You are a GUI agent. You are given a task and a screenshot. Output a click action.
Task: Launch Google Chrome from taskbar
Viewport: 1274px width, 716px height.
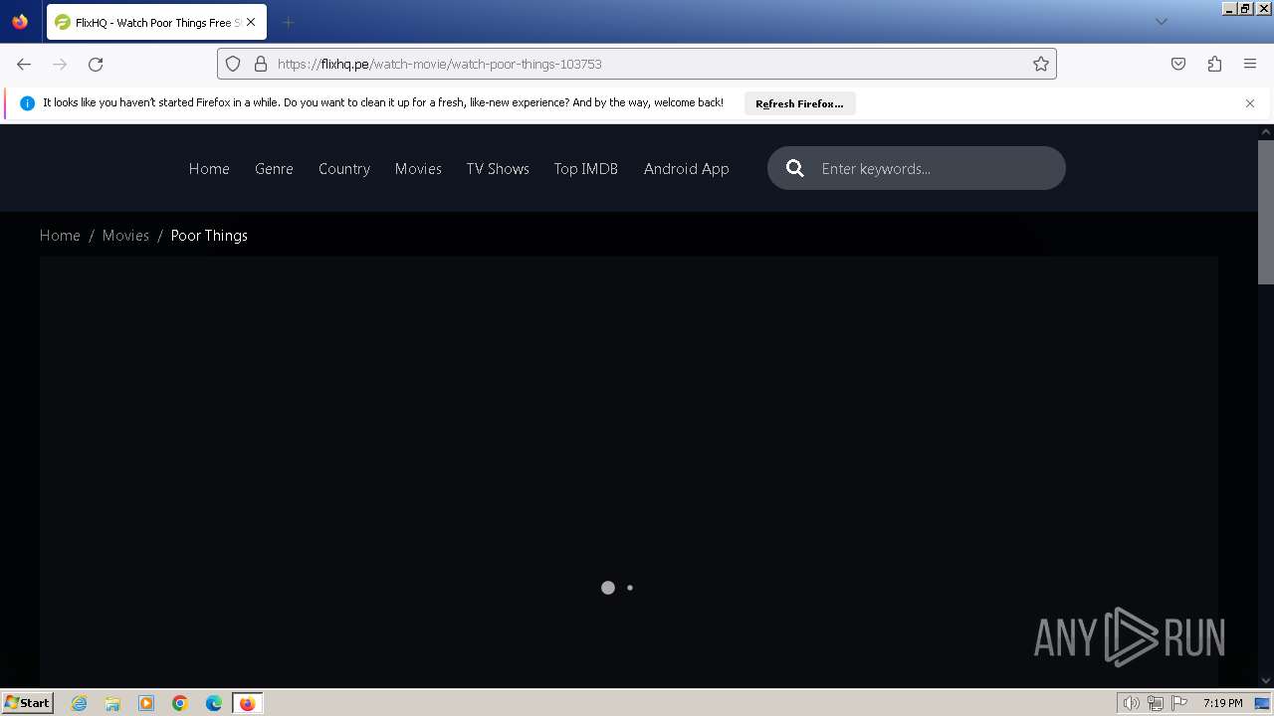(x=180, y=703)
